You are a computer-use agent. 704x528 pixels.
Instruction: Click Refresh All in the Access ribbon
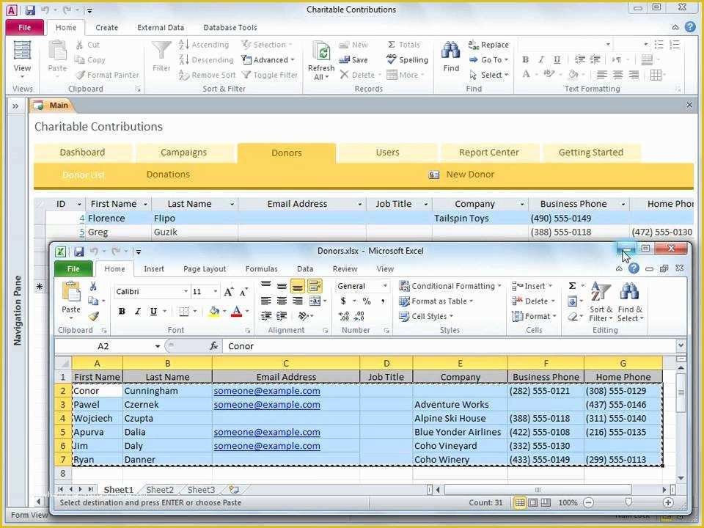[x=320, y=59]
